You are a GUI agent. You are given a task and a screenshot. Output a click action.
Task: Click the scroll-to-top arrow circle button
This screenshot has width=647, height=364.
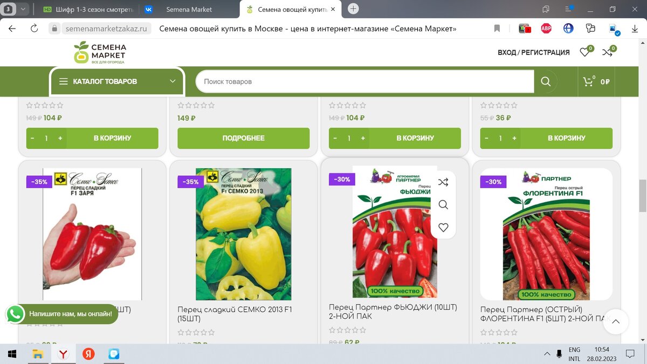pyautogui.click(x=616, y=322)
